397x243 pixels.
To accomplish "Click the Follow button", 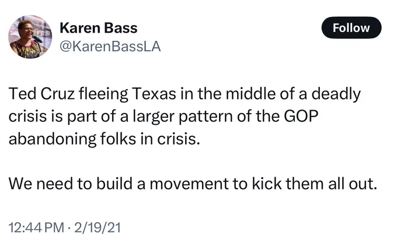I will coord(351,28).
